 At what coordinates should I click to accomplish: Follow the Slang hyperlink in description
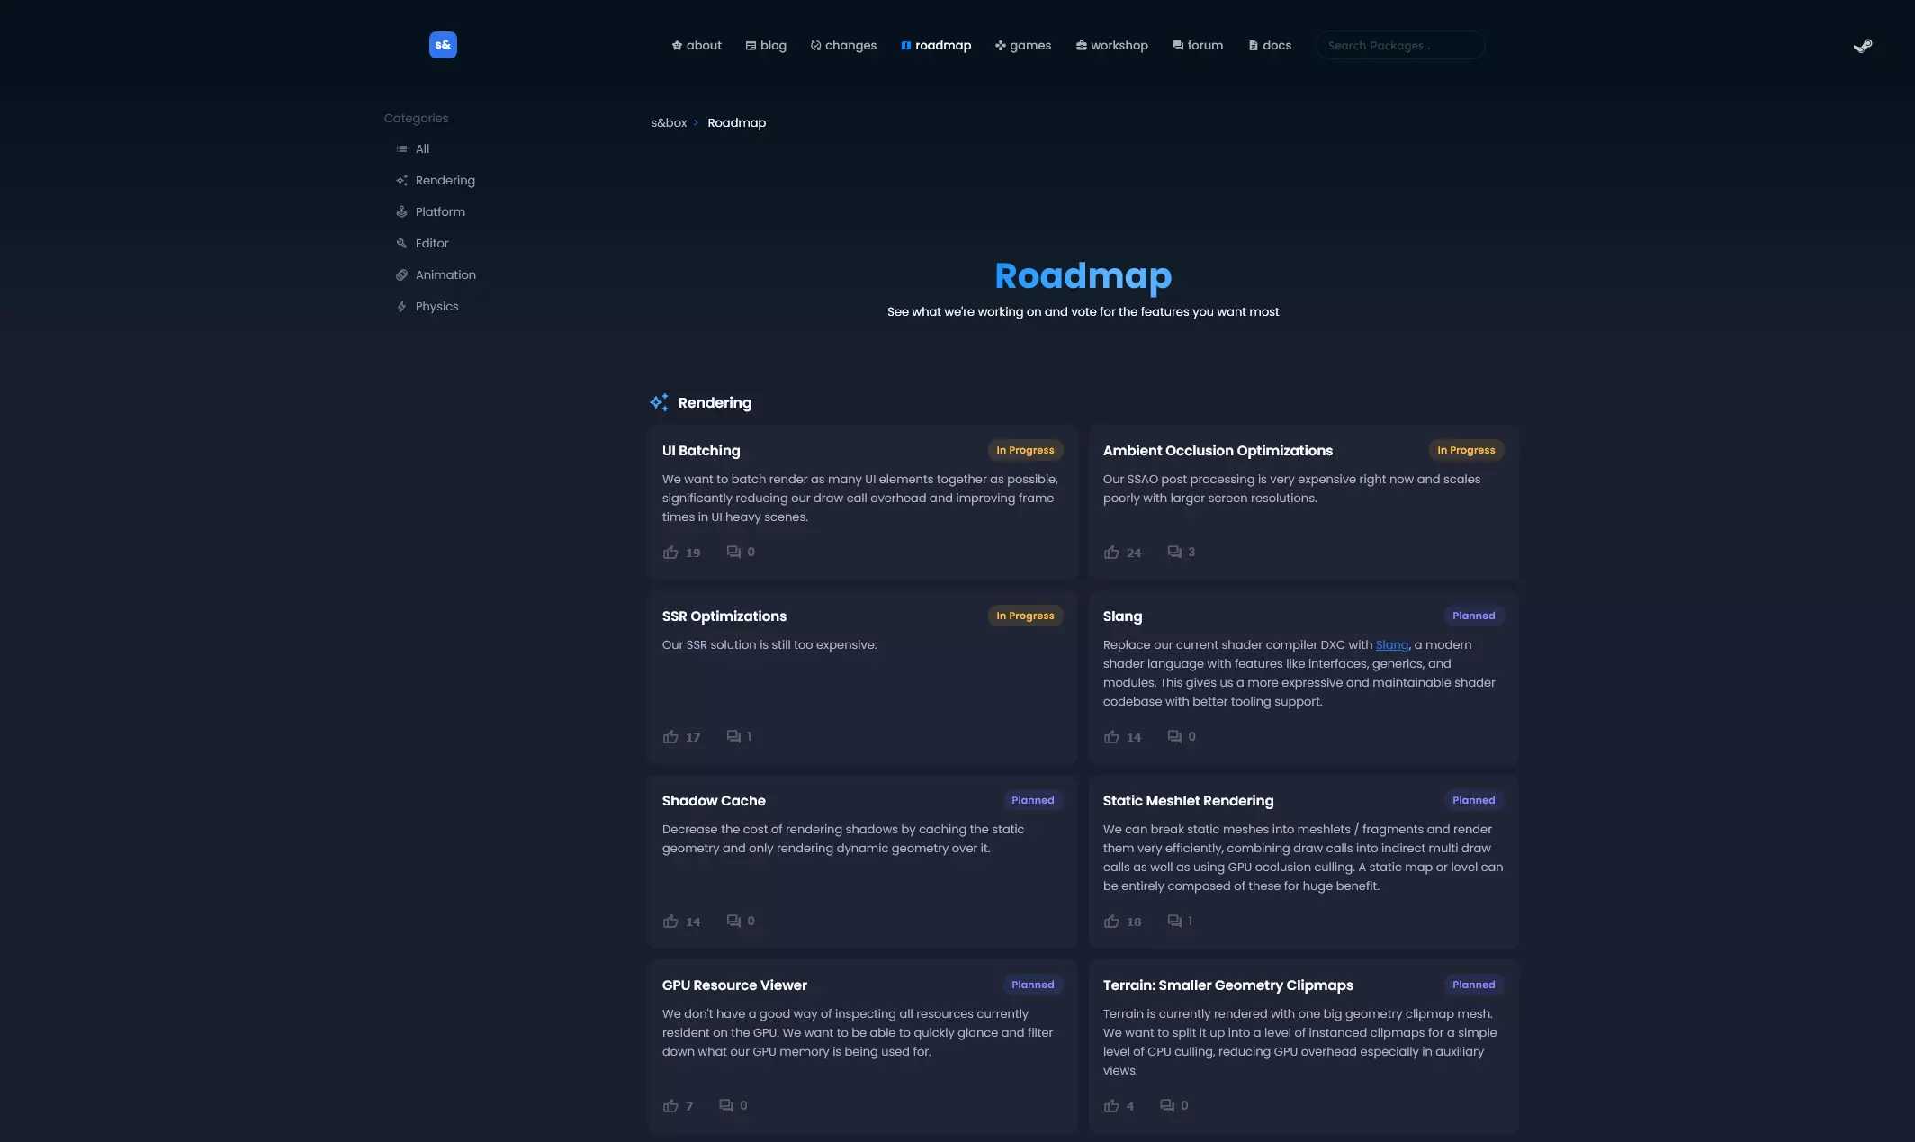pyautogui.click(x=1391, y=645)
